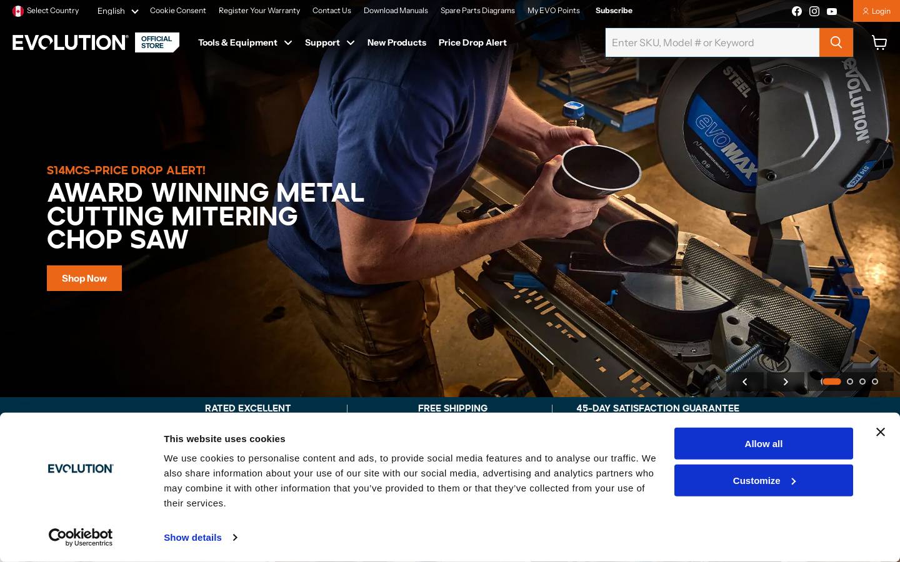Viewport: 900px width, 562px height.
Task: Select the active first carousel indicator
Action: pos(831,382)
